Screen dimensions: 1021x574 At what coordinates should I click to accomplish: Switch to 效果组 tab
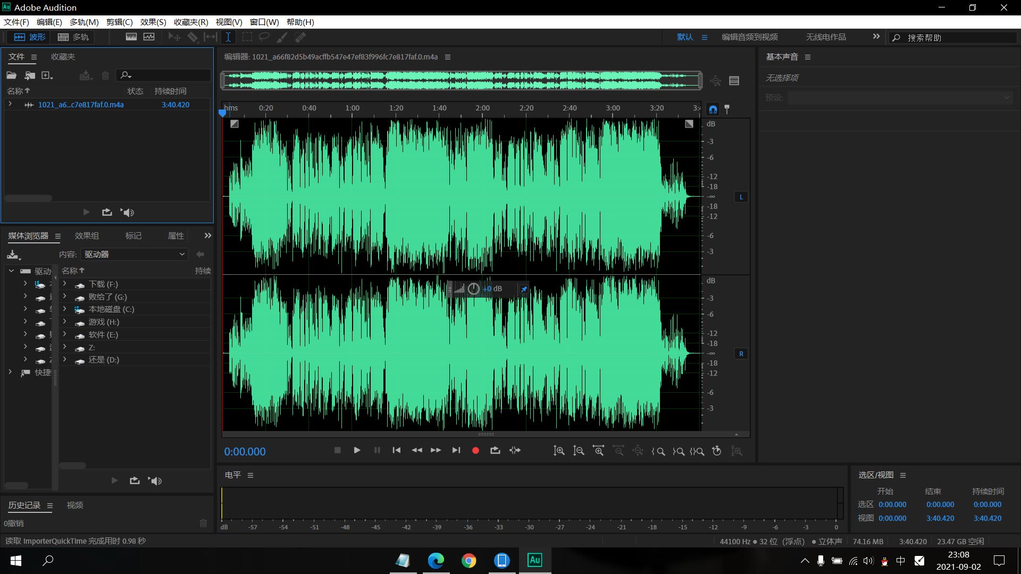point(87,235)
